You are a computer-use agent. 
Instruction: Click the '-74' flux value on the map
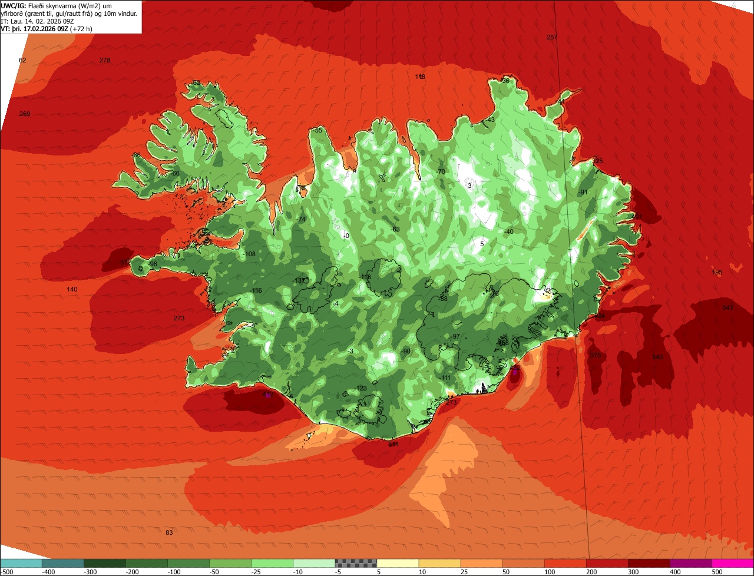tap(301, 219)
